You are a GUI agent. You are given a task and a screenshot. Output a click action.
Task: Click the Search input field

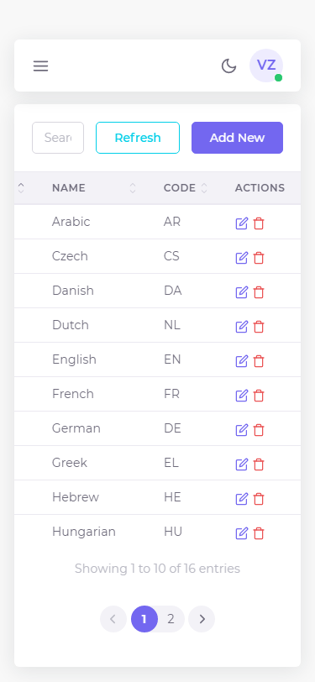coord(58,138)
